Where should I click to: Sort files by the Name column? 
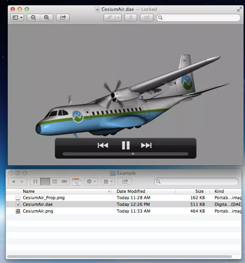coord(29,191)
